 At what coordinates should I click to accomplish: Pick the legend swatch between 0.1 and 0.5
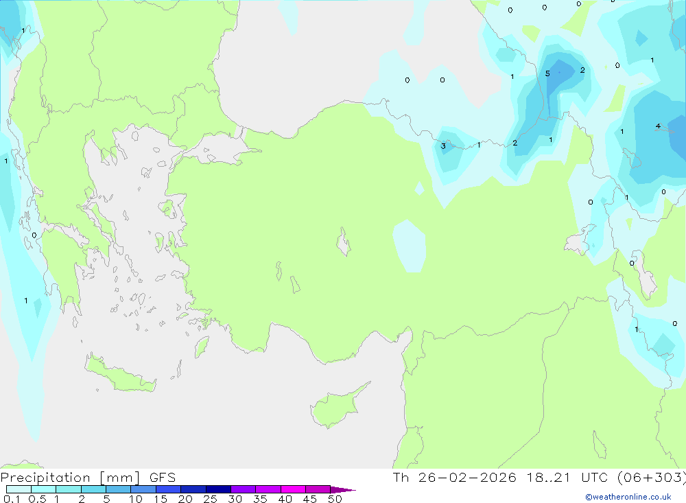tap(19, 489)
